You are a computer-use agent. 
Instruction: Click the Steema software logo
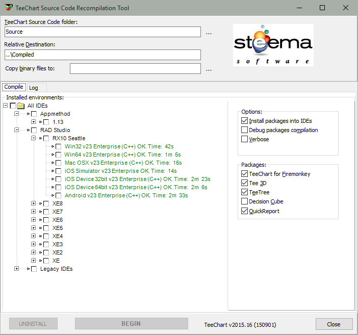point(273,45)
